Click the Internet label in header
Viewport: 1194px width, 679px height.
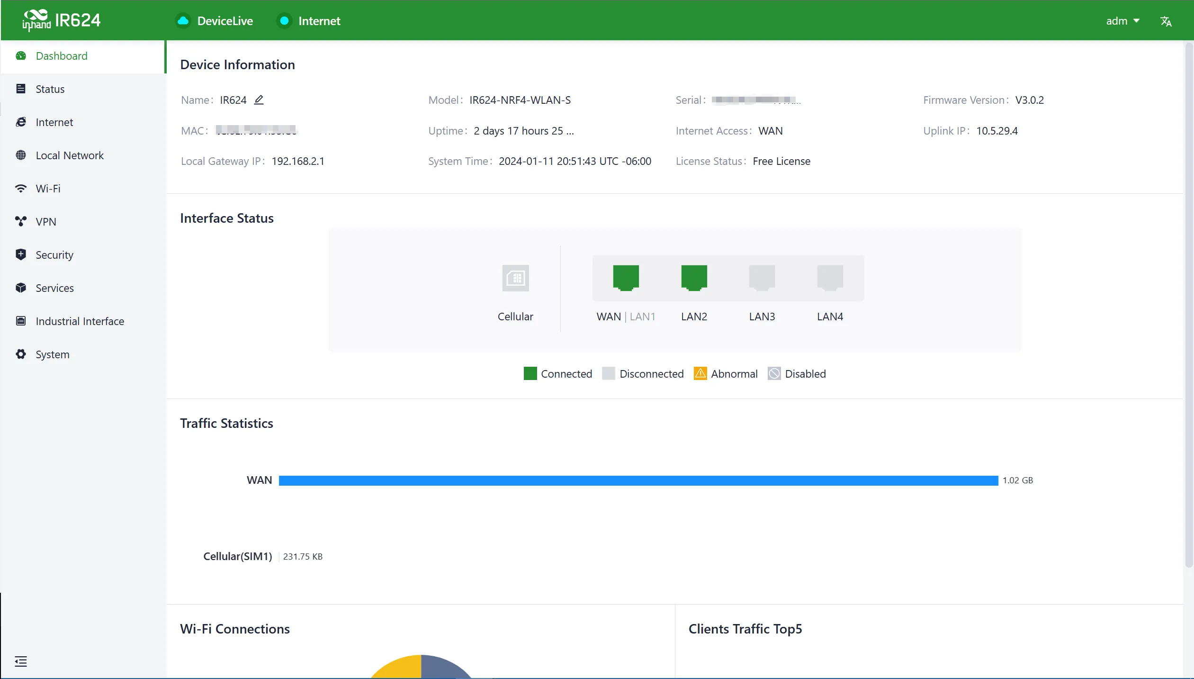319,21
